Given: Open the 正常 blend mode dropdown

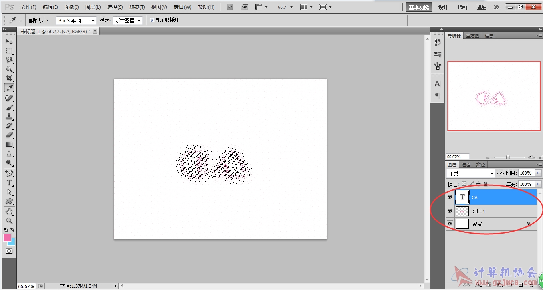Looking at the screenshot, I should [x=471, y=174].
